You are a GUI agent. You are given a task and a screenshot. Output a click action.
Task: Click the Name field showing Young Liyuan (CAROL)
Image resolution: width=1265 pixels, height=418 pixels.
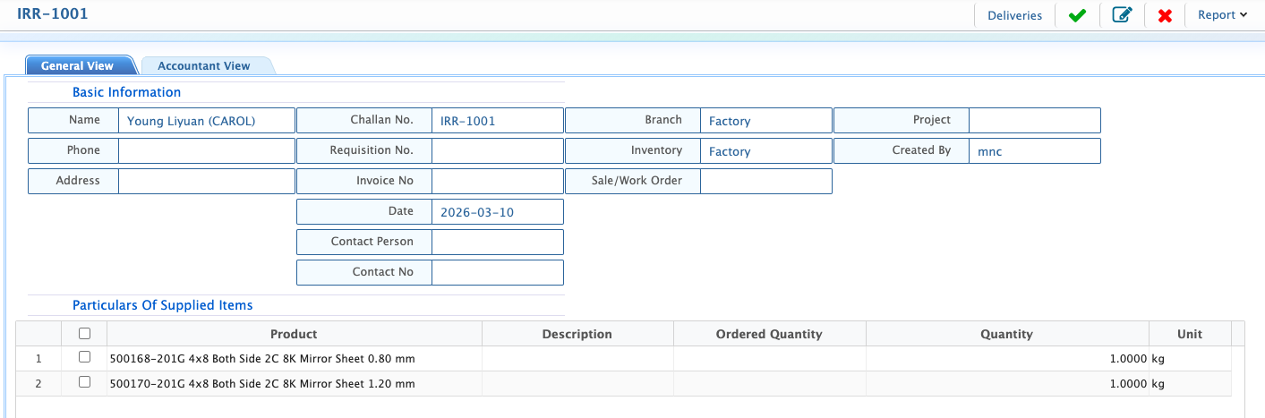[x=206, y=121]
